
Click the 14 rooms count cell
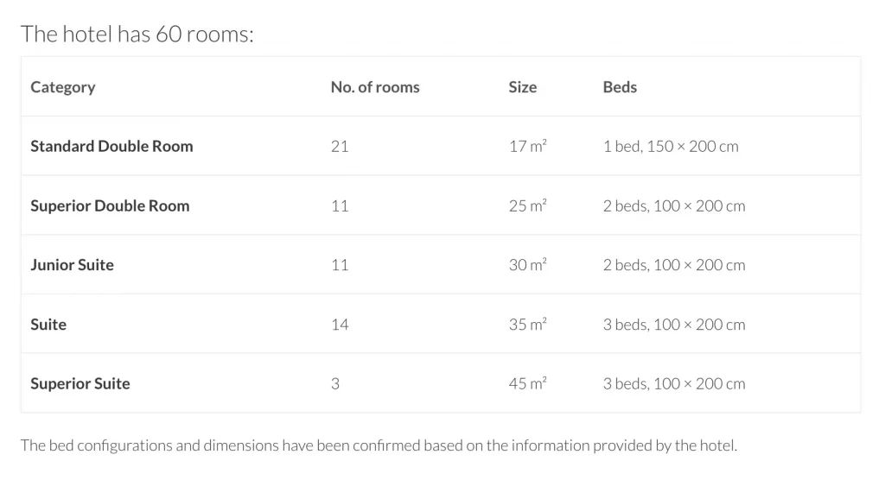pos(340,325)
